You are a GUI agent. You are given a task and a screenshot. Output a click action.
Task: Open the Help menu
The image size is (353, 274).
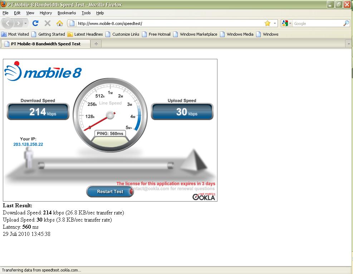coord(100,13)
